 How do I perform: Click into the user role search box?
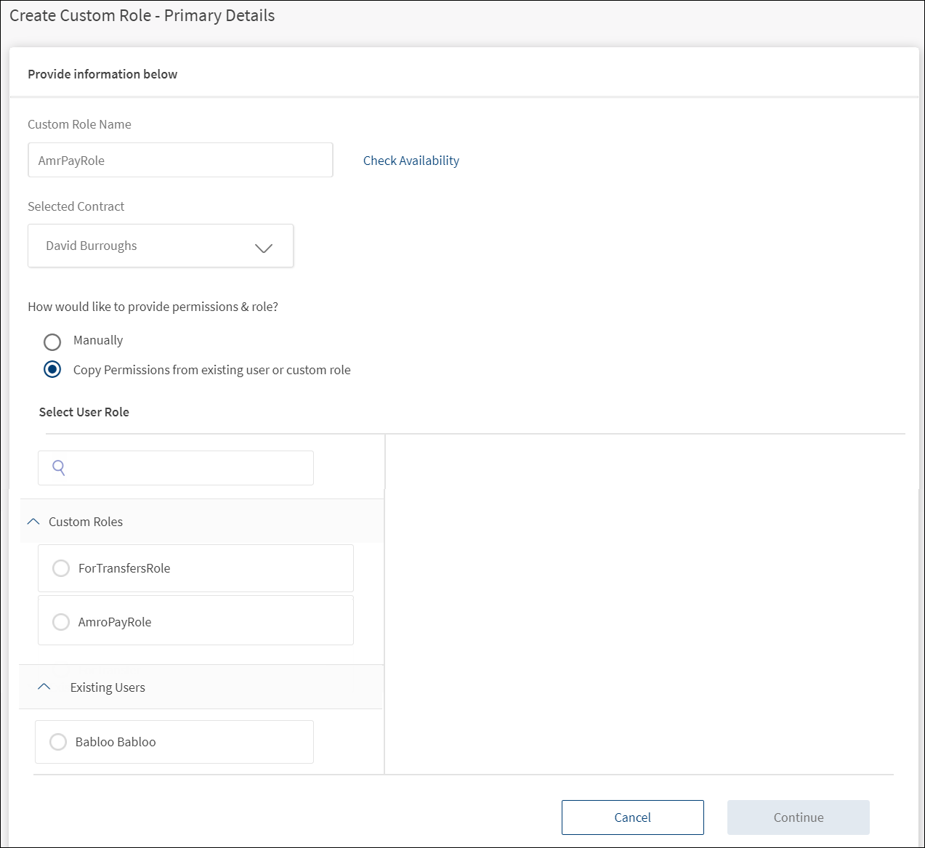(176, 468)
